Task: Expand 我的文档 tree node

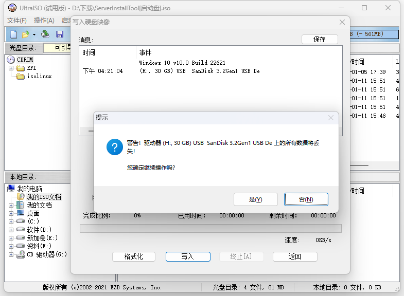Action: coord(11,205)
